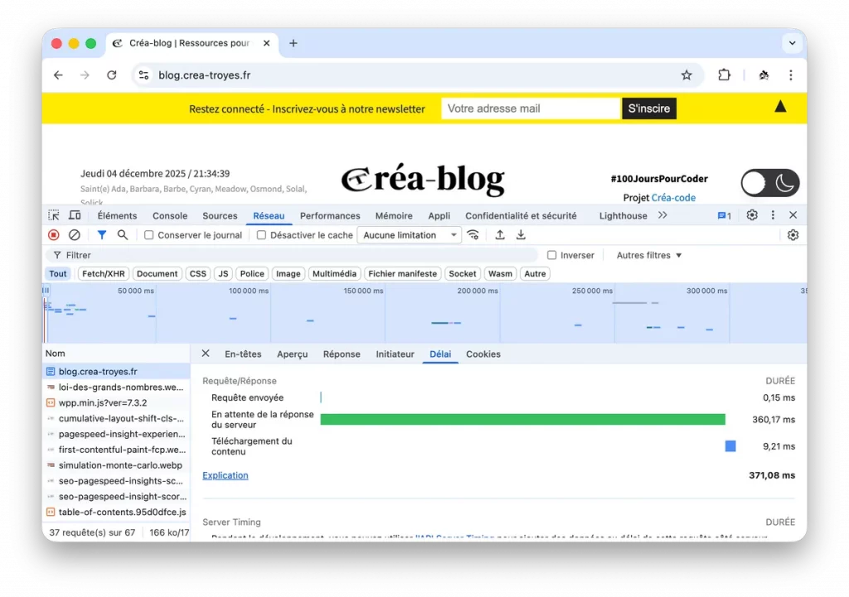Clear the network log

coord(75,235)
